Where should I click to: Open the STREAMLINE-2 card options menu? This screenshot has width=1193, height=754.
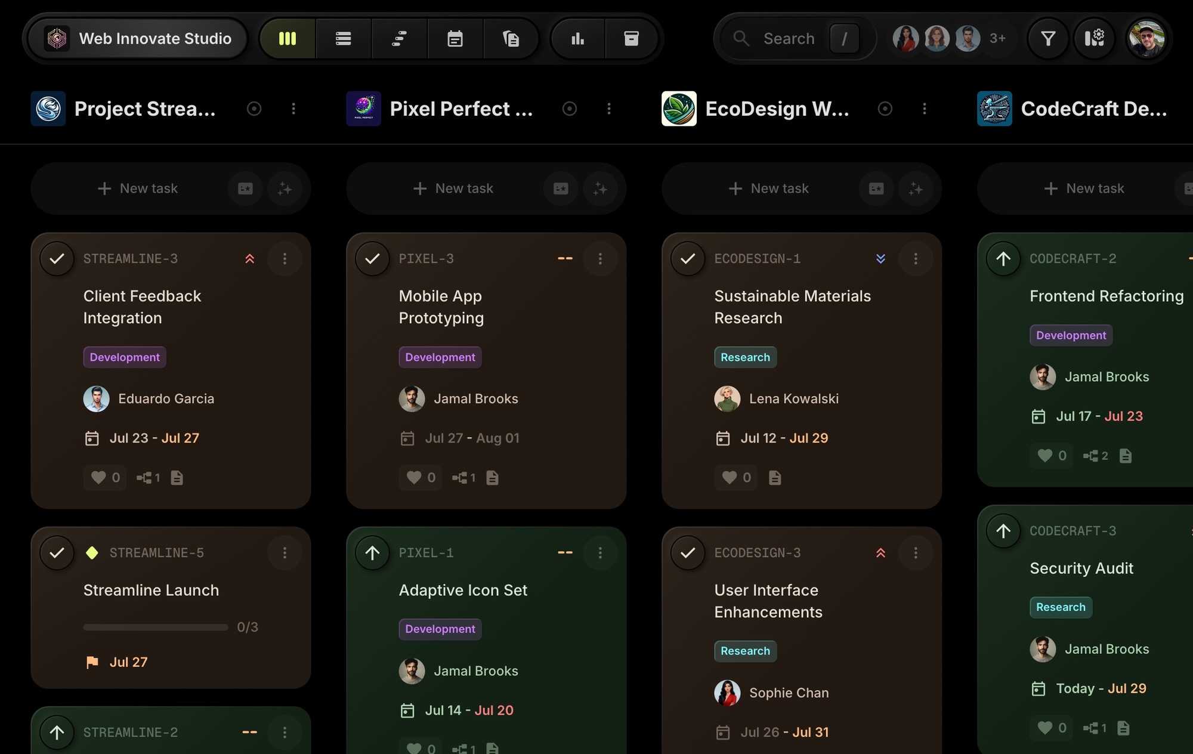click(285, 732)
